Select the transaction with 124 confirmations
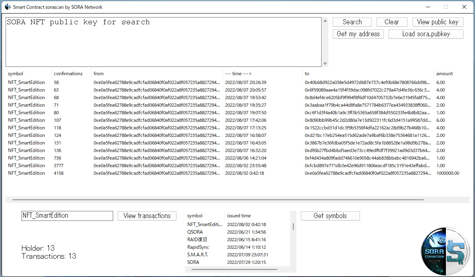The image size is (475, 277). pyautogui.click(x=237, y=135)
